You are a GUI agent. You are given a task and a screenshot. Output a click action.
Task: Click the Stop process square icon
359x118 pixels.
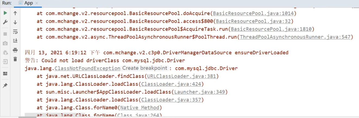coord(5,34)
